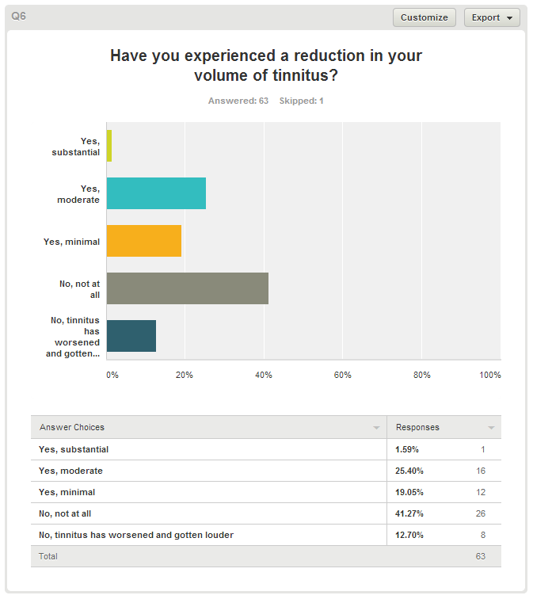Screen dimensions: 533x599
Task: Select the teal 'Yes, moderate' bar
Action: pyautogui.click(x=156, y=193)
